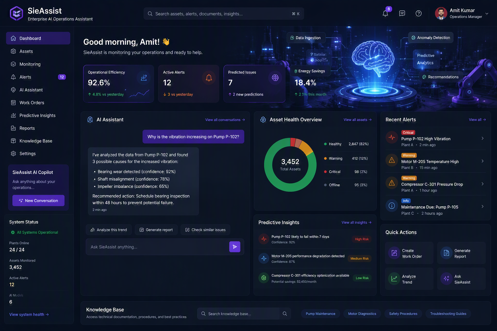Image resolution: width=497 pixels, height=331 pixels.
Task: Start a New Conversation with Copilot
Action: click(x=39, y=200)
